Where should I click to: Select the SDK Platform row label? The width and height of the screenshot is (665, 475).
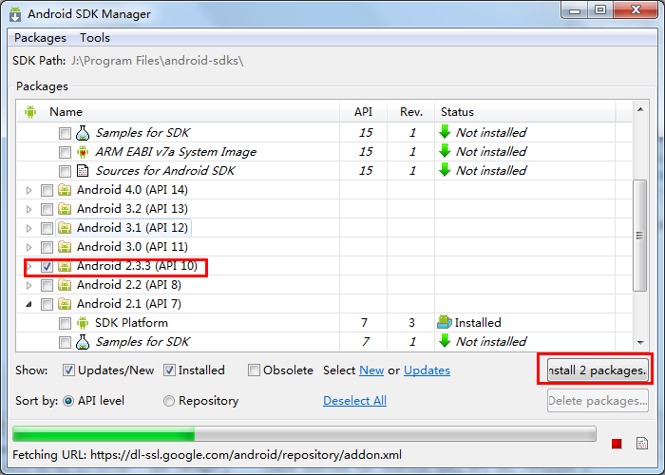(x=131, y=323)
